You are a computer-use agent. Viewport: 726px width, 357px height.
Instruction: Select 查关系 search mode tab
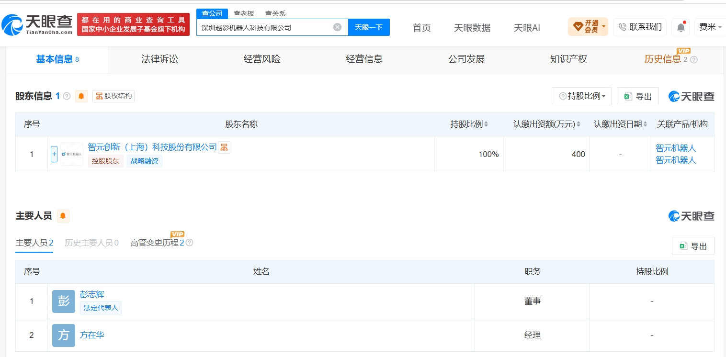(x=275, y=13)
